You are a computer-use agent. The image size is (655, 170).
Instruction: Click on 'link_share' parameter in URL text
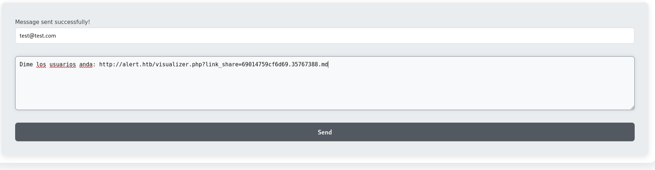tap(222, 65)
